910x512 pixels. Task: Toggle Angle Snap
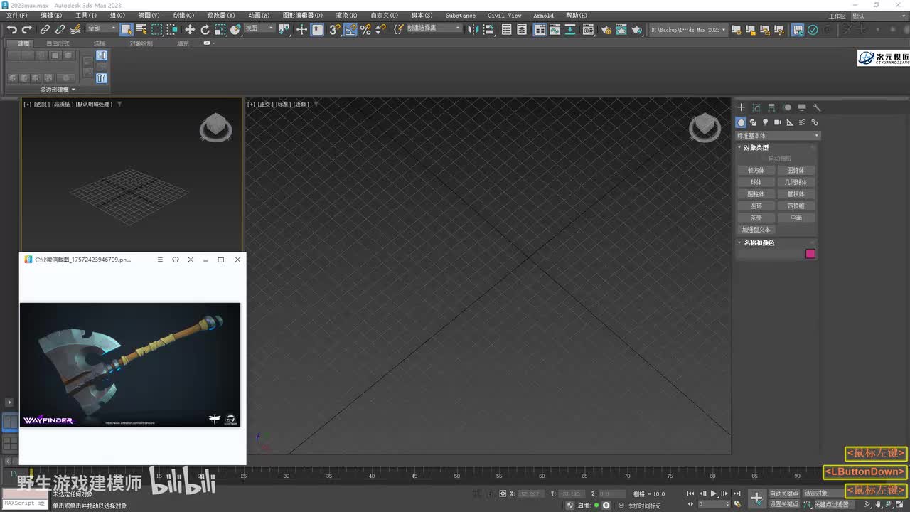[350, 29]
